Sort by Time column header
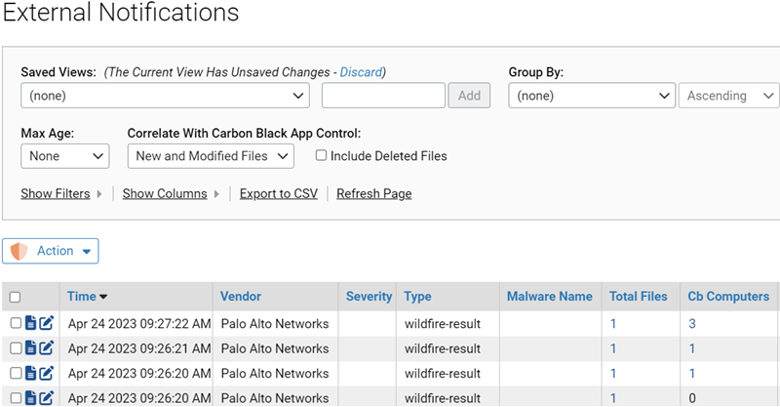The image size is (780, 407). [x=82, y=297]
